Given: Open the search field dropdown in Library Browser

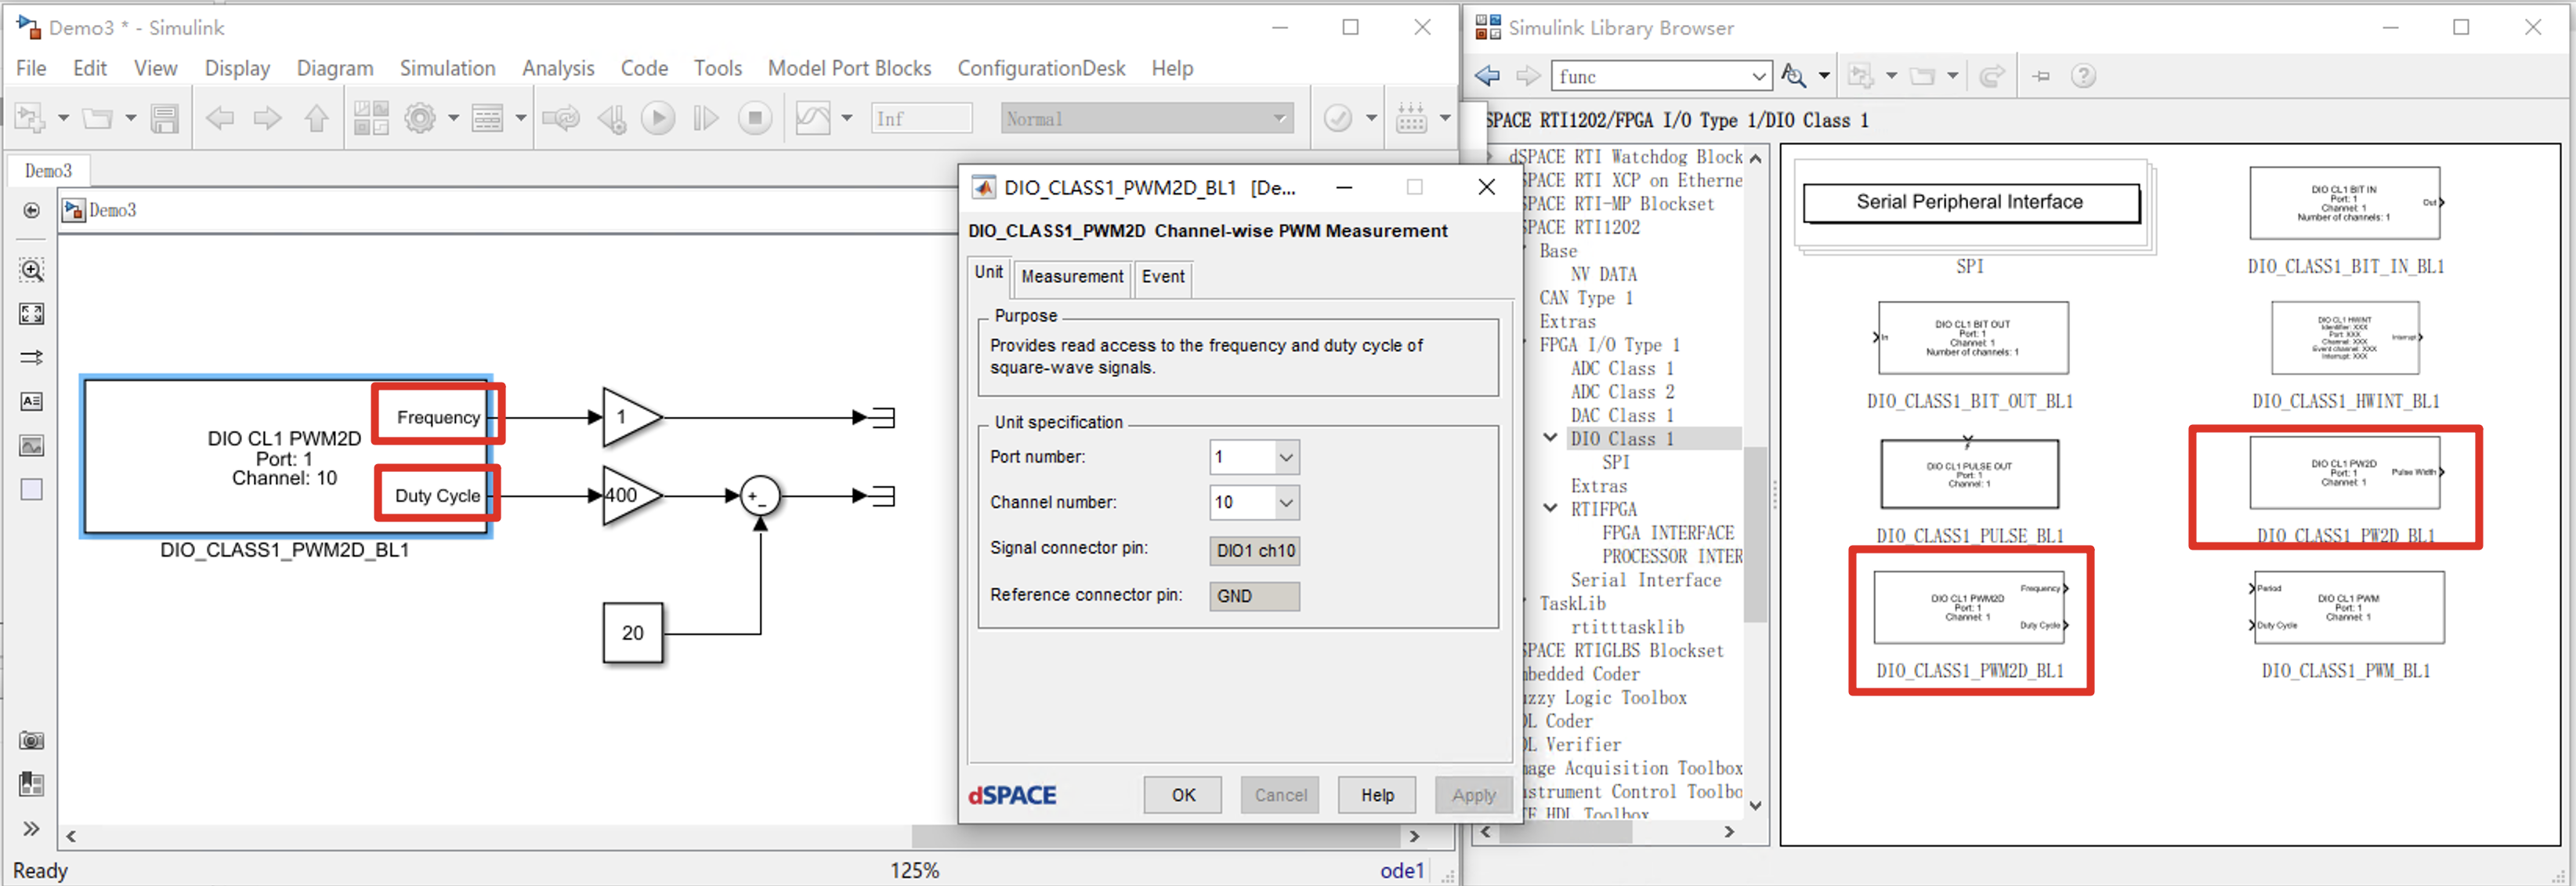Looking at the screenshot, I should click(x=1759, y=76).
